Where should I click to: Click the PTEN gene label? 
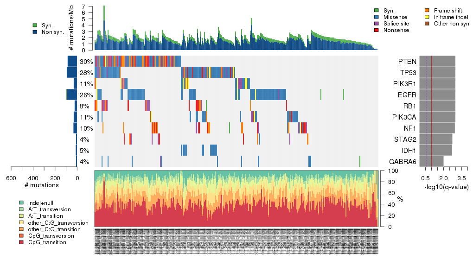407,62
